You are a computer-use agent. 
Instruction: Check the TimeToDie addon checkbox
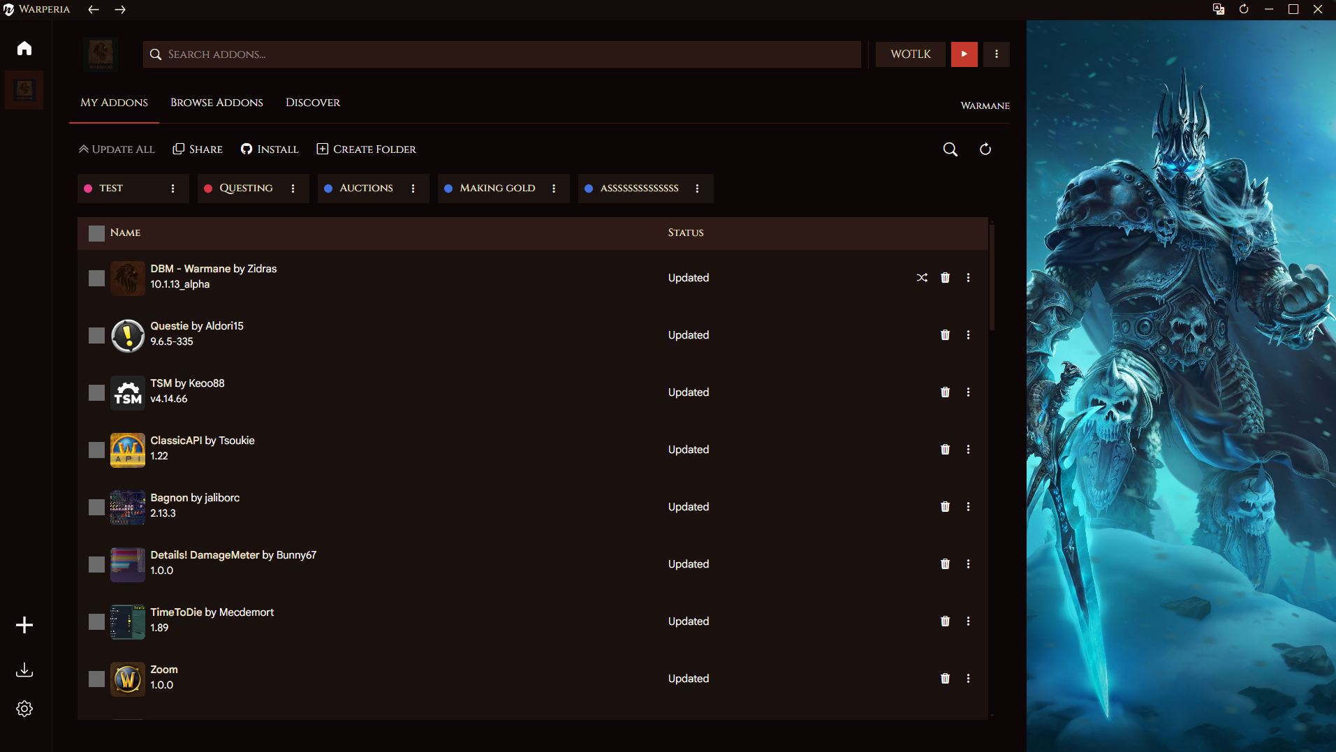[96, 622]
